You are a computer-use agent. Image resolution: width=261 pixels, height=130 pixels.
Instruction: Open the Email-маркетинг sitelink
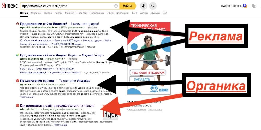[45, 69]
